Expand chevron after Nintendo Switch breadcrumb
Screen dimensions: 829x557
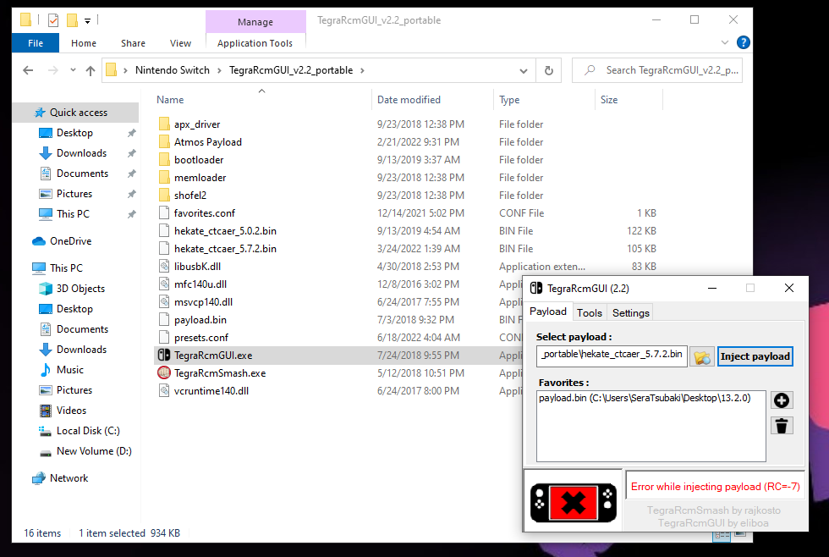[x=219, y=70]
